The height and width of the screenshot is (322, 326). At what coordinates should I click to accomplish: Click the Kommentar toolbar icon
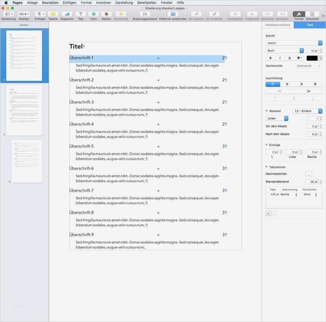[x=121, y=14]
